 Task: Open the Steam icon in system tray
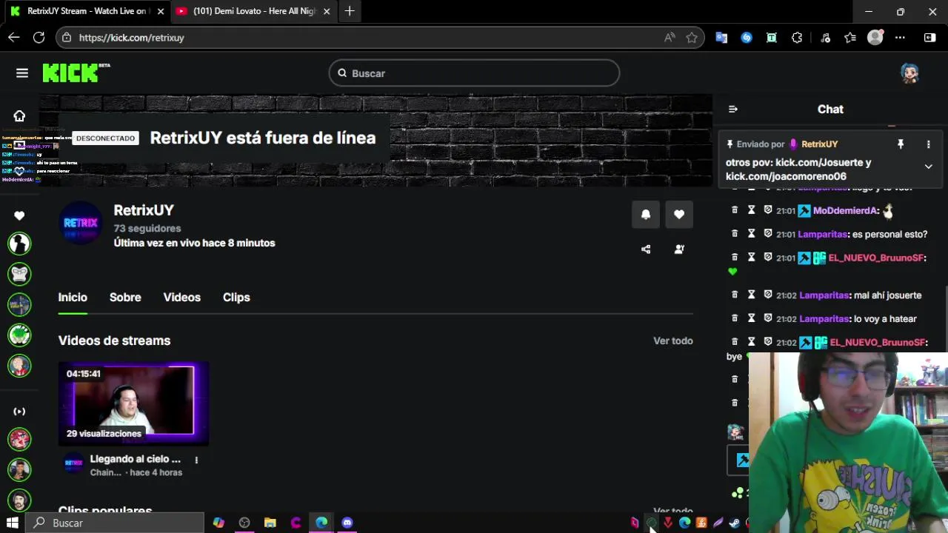[735, 523]
